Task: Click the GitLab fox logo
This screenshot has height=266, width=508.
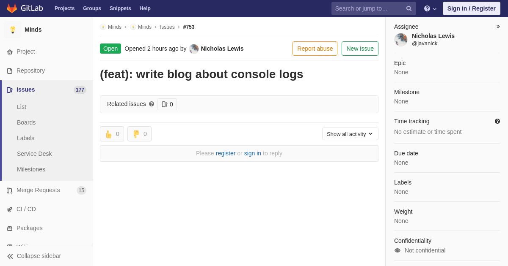Action: 12,8
